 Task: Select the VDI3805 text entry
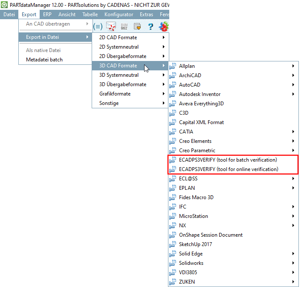tap(188, 273)
